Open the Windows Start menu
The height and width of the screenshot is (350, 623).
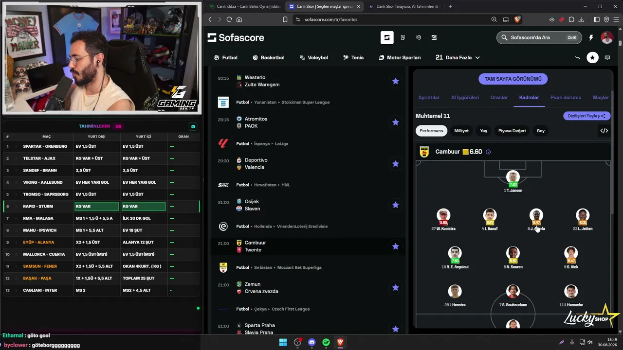[283, 342]
